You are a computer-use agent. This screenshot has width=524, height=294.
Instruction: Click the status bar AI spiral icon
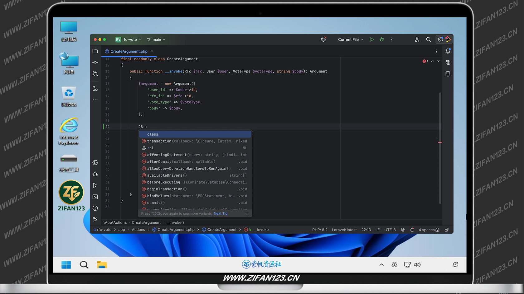403,230
